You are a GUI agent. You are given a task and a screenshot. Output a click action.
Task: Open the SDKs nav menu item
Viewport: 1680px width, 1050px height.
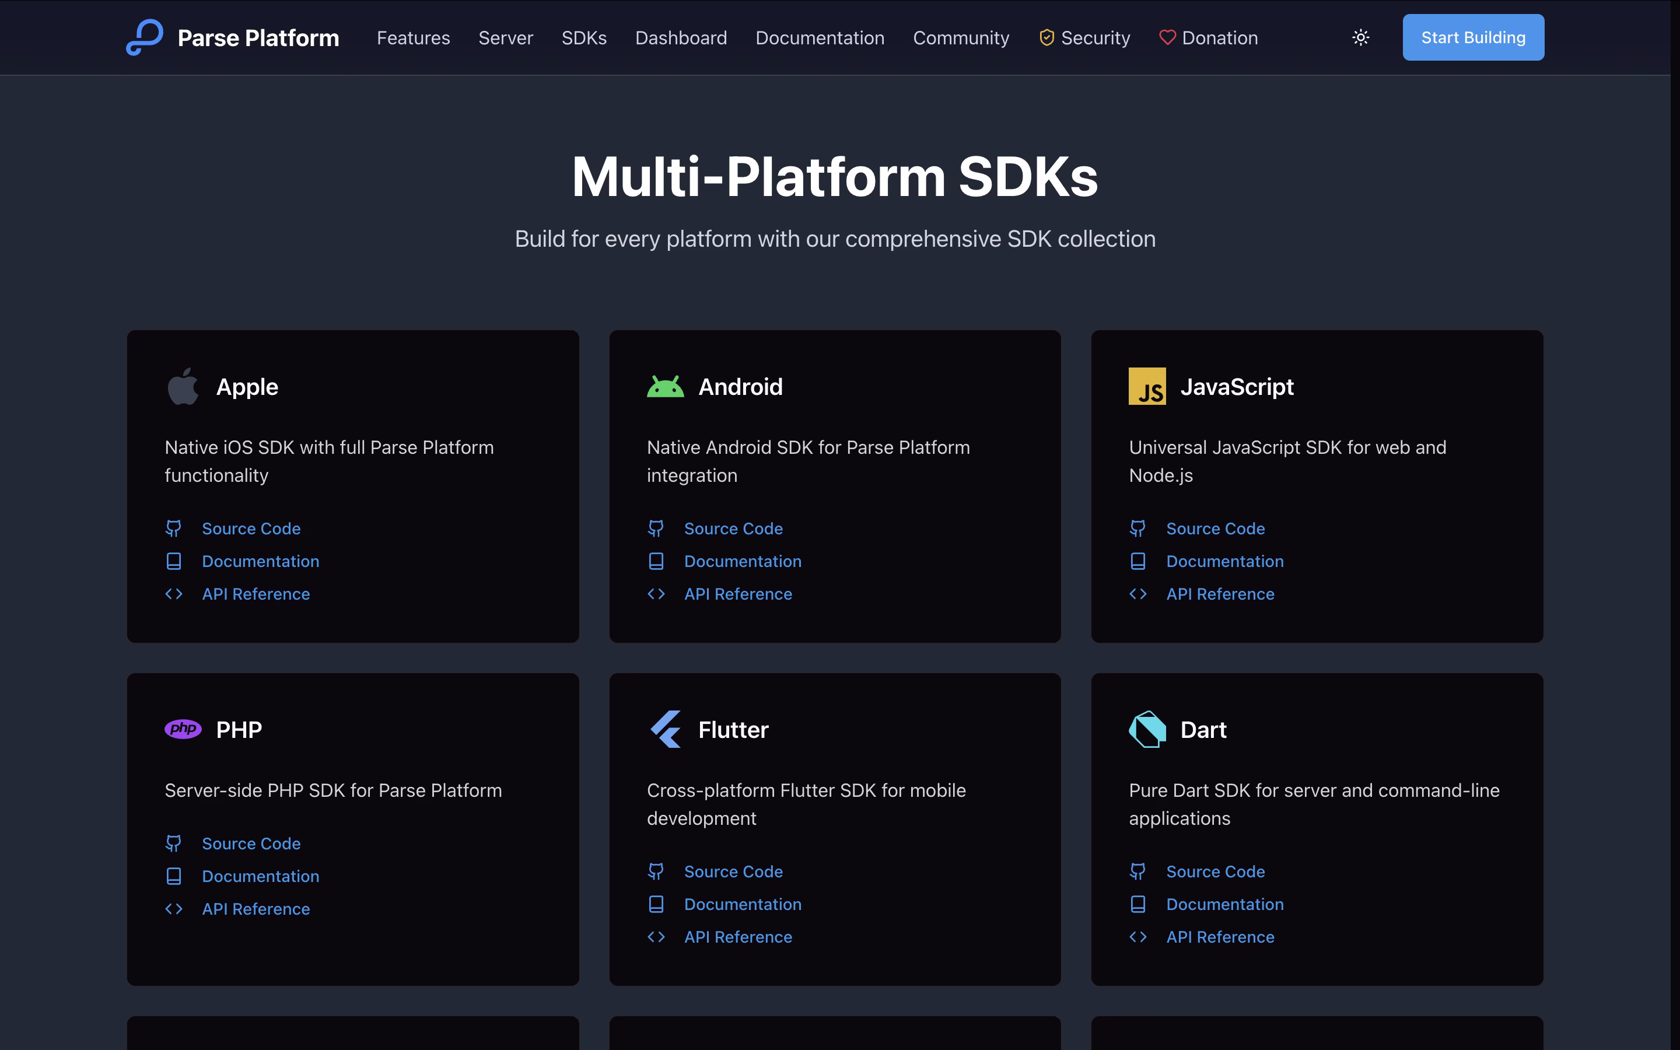click(584, 37)
